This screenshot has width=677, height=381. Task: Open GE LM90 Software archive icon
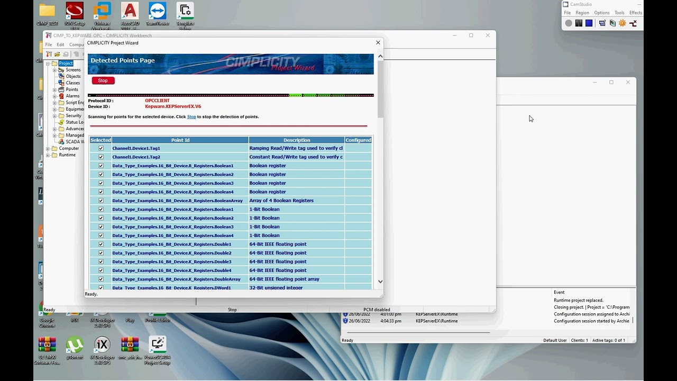(47, 350)
